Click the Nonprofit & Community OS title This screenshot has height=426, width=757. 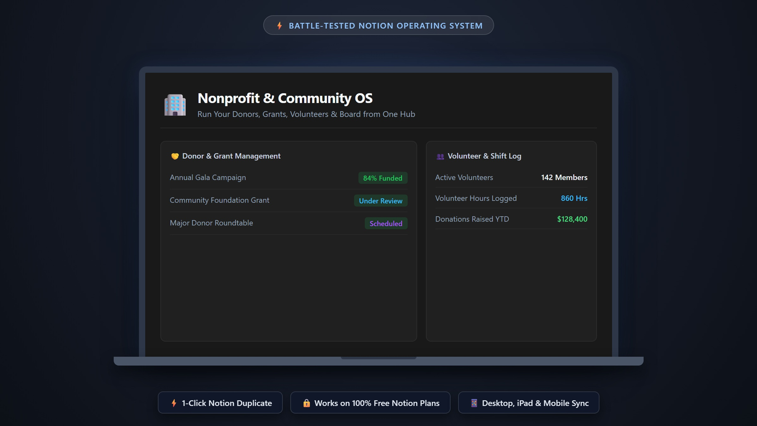click(x=285, y=98)
